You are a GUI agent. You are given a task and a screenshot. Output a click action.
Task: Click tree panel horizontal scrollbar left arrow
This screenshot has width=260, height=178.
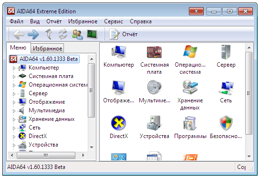[x=12, y=155]
